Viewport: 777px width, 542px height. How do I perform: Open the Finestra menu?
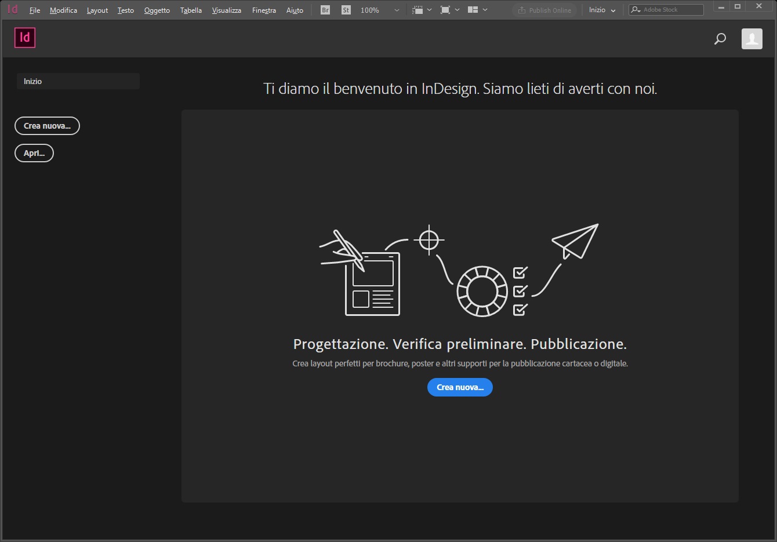point(264,10)
